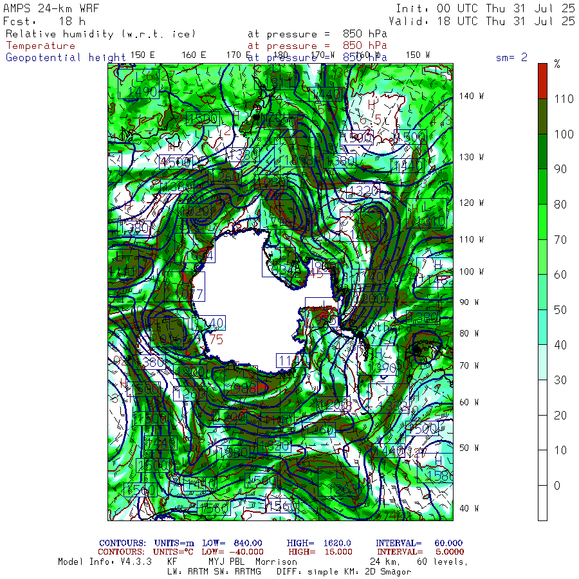Click the '150 E' longitude label
Viewport: 579px width, 579px height.
pyautogui.click(x=143, y=55)
